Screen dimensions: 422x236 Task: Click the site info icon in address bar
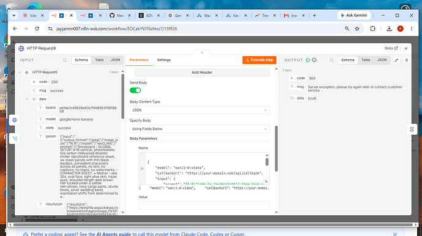(x=50, y=29)
